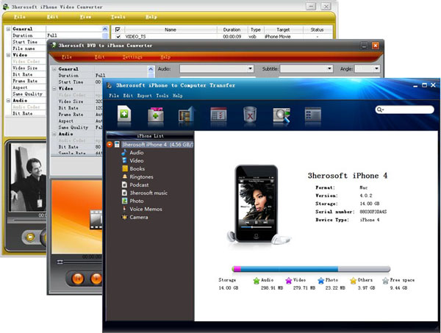Click the green Audio star legend icon
The image size is (441, 333).
257,280
